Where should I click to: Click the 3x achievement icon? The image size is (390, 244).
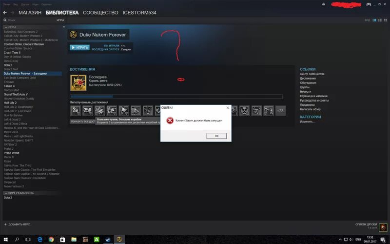pos(76,111)
